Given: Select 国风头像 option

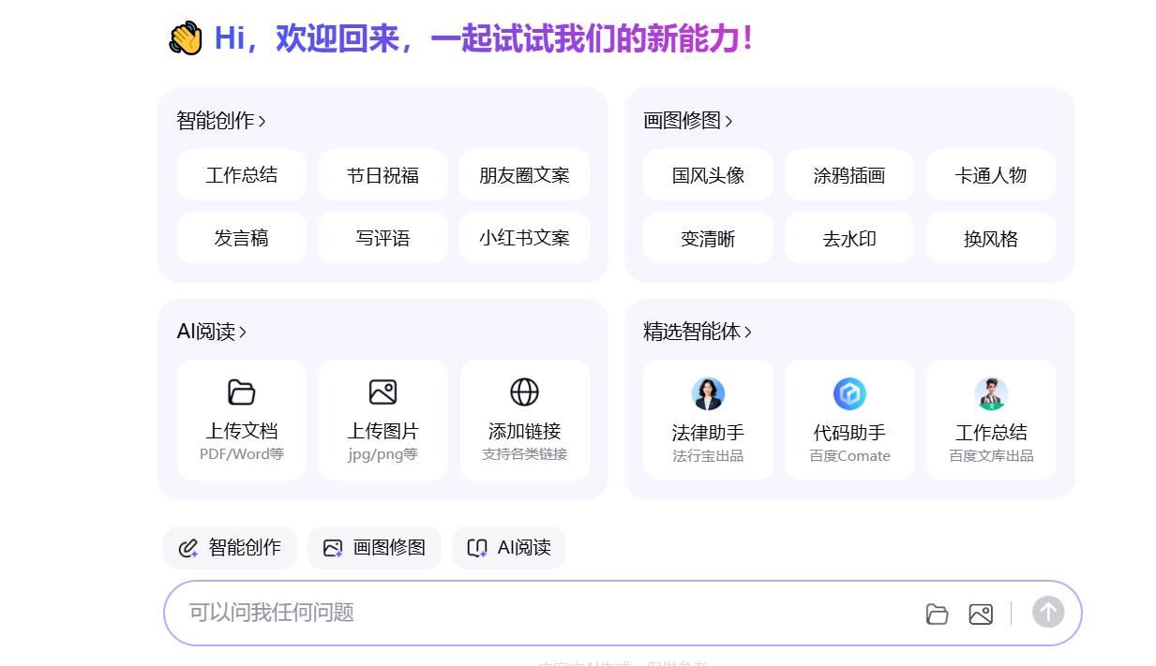Looking at the screenshot, I should (x=708, y=175).
